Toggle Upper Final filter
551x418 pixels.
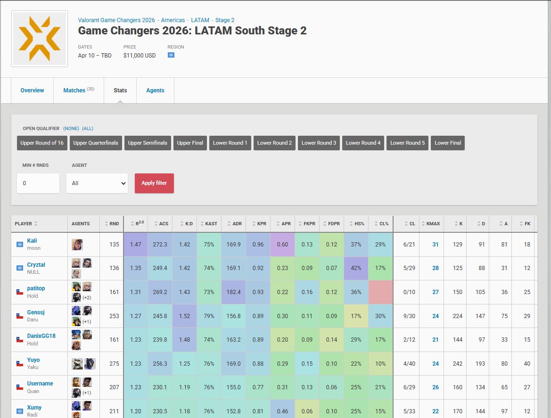[190, 143]
